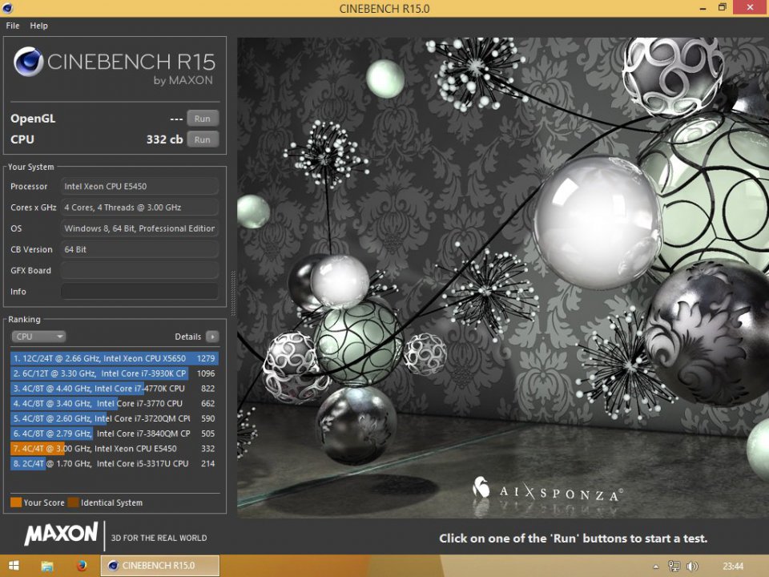Close the CINEBENCH window

tap(751, 7)
